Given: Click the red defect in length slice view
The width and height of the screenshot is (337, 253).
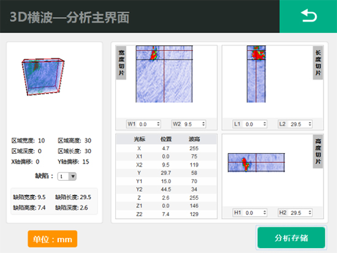Looking at the screenshot, I should click(258, 54).
